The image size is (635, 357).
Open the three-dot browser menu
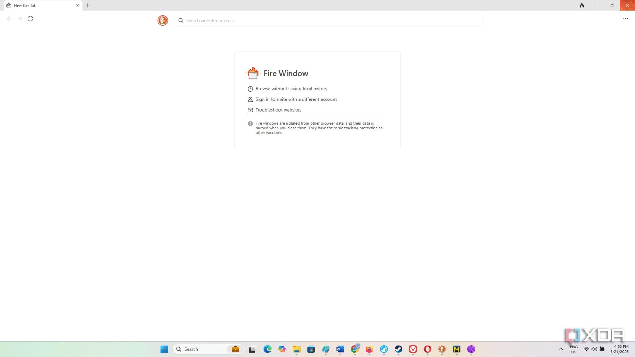[x=626, y=18]
